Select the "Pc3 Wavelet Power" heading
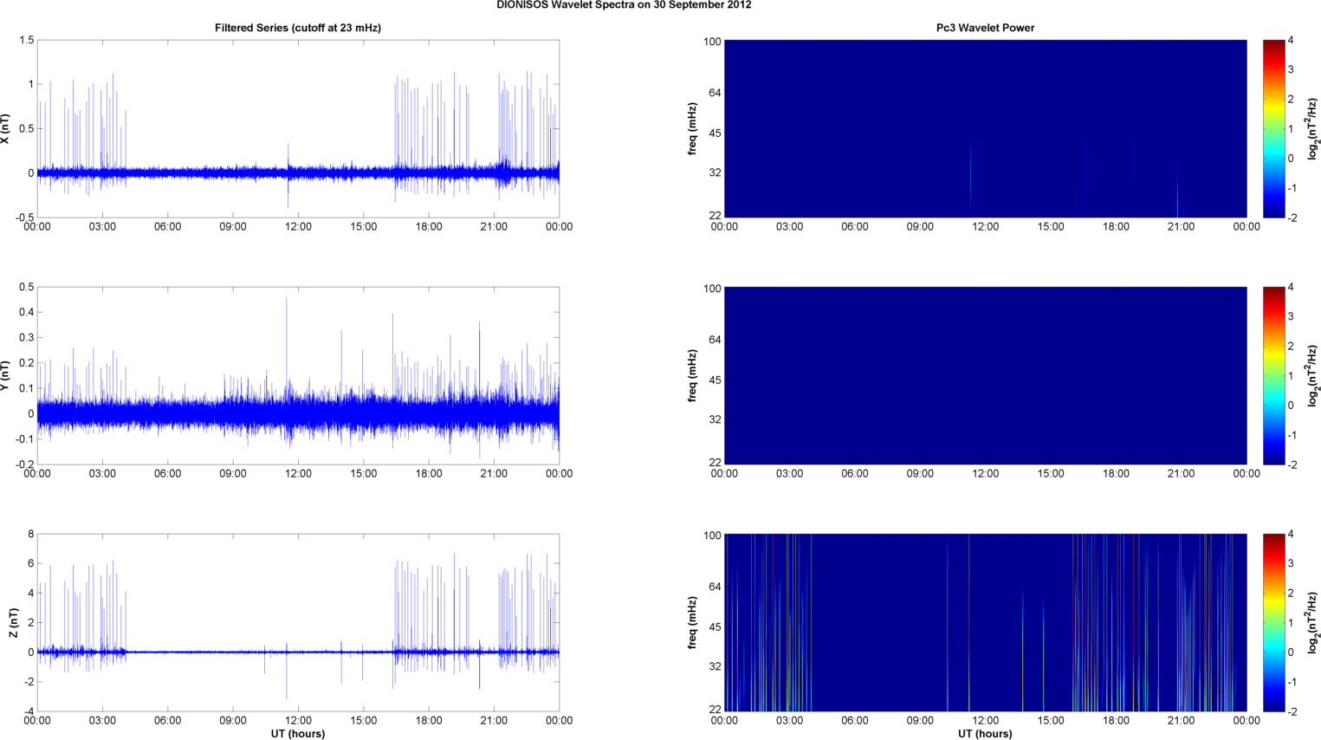The width and height of the screenshot is (1321, 740). click(x=985, y=28)
